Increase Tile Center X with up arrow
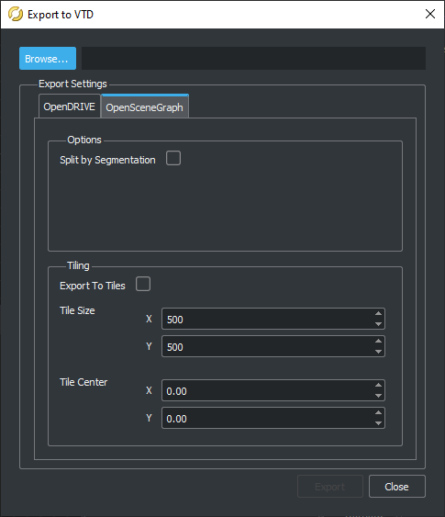This screenshot has width=445, height=517. 378,385
